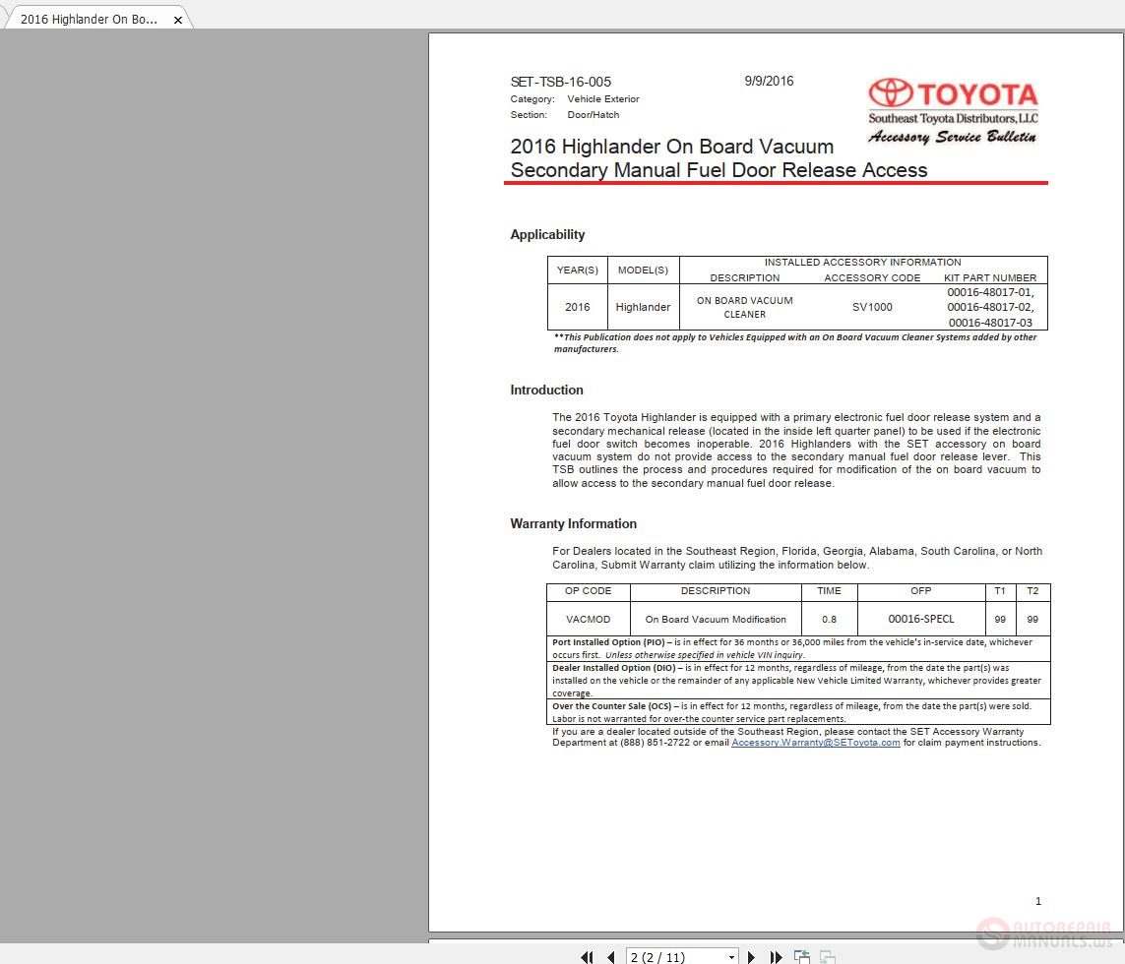Click the Introduction heading
This screenshot has width=1125, height=964.
(x=546, y=391)
